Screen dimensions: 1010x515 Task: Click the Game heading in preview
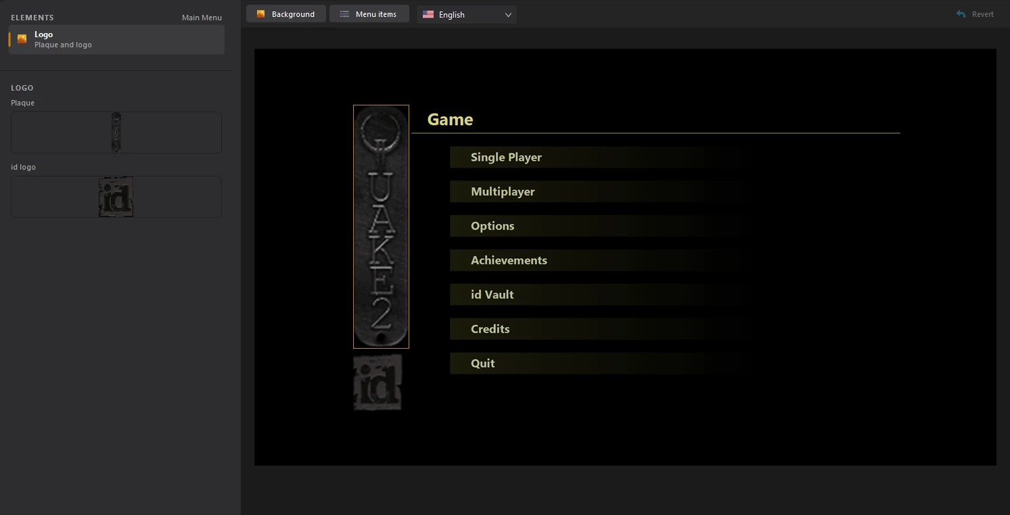(450, 120)
